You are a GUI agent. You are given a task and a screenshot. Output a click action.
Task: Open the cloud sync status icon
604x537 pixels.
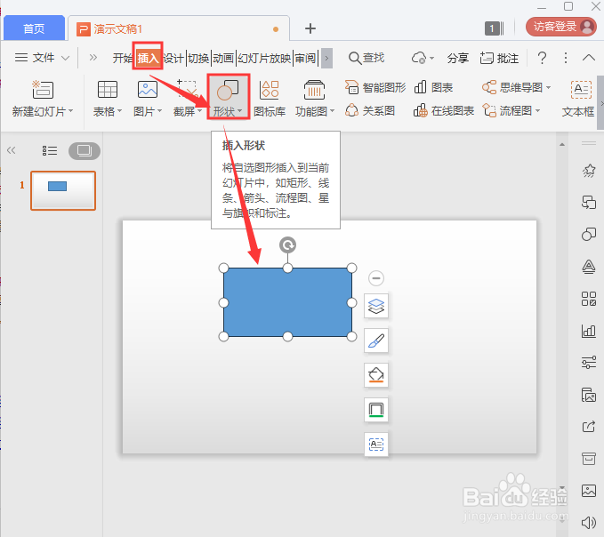419,58
